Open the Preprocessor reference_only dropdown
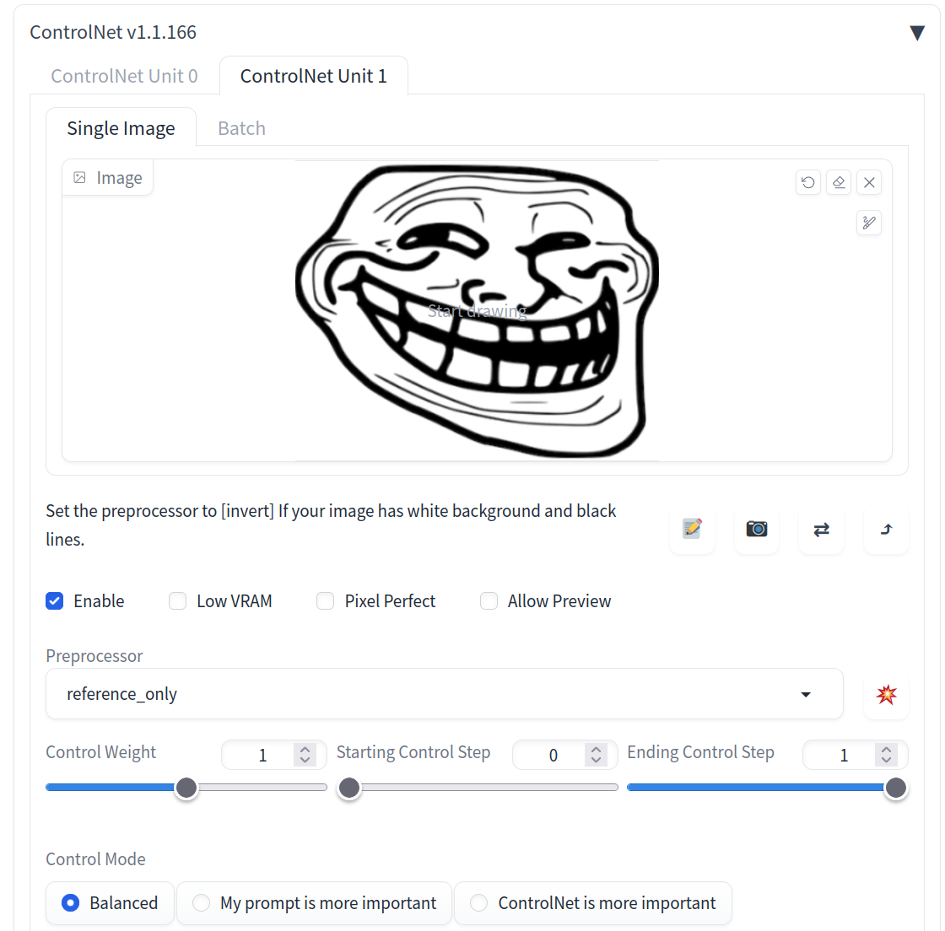The height and width of the screenshot is (931, 945). 444,694
